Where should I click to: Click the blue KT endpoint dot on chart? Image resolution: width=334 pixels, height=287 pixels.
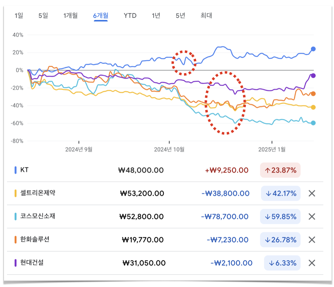[x=313, y=49]
